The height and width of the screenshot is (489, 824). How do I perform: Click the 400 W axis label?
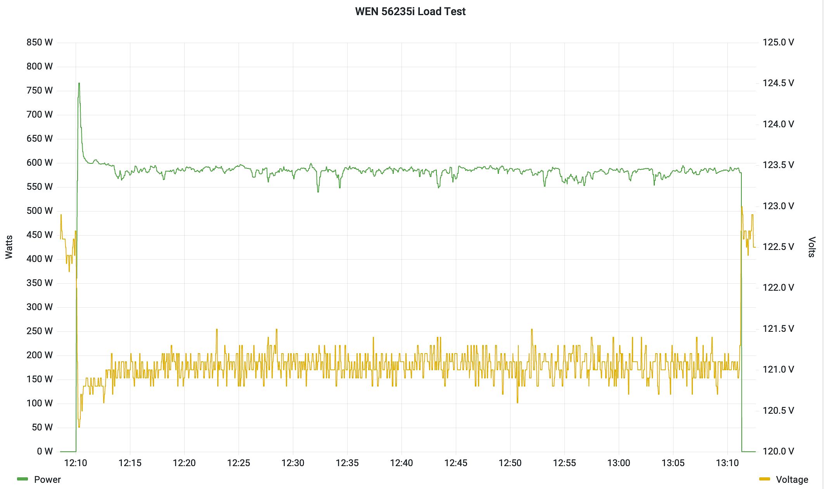(40, 259)
